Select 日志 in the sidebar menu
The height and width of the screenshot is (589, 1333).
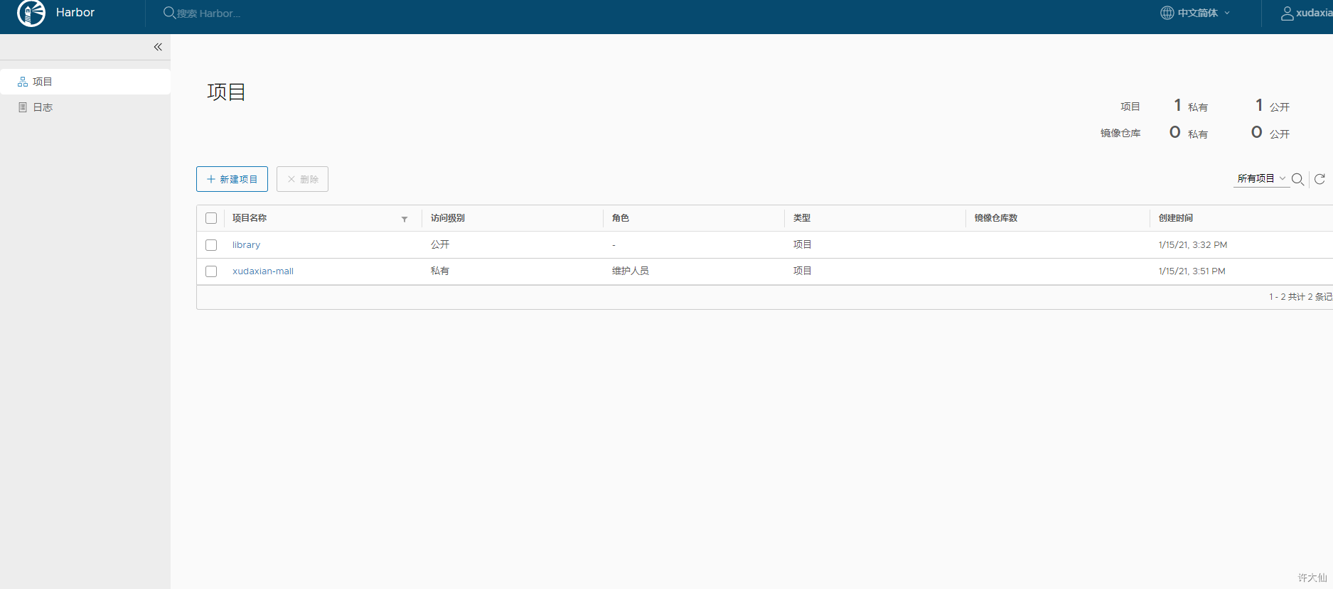[x=85, y=107]
